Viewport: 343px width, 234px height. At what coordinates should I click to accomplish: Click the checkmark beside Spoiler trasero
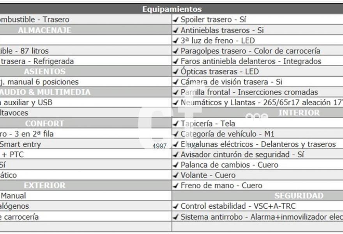[176, 19]
